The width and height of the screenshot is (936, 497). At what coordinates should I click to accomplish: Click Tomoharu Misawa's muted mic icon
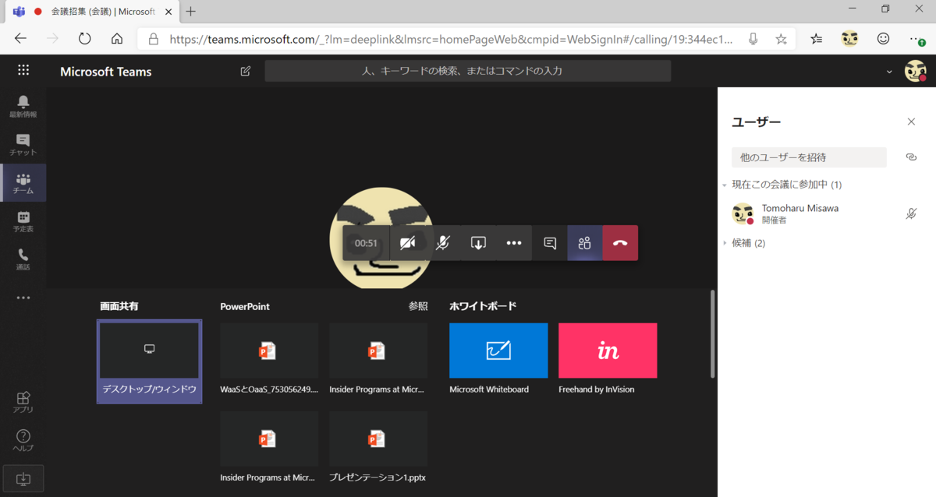pos(911,213)
